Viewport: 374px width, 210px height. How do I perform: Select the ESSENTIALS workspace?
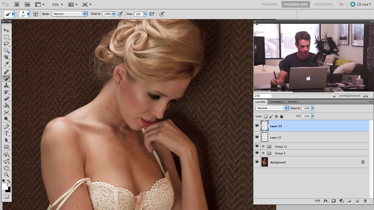click(324, 4)
